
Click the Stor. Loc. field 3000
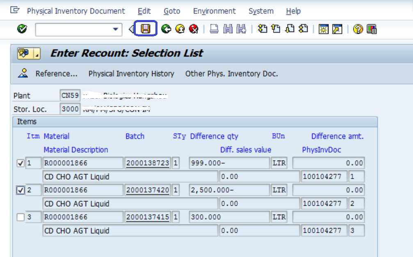click(x=70, y=109)
